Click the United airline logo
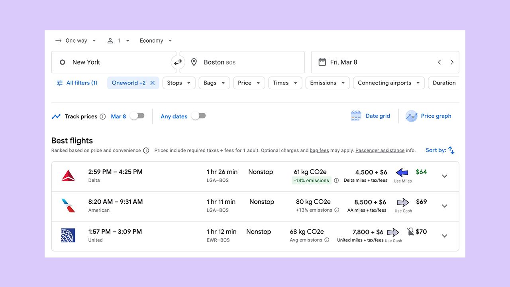Screen dimensions: 510x287 pyautogui.click(x=68, y=236)
